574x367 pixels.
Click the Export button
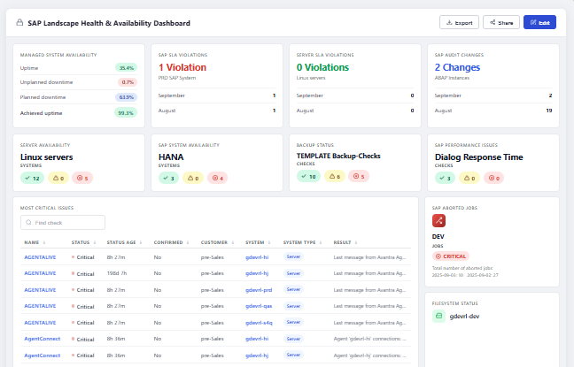[459, 22]
